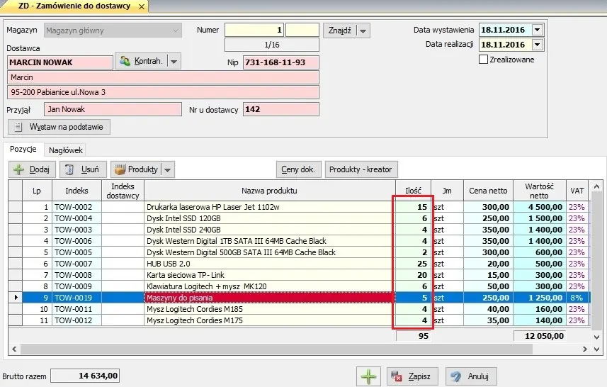
Task: Click the Nazwa produktu column header
Action: [x=269, y=191]
